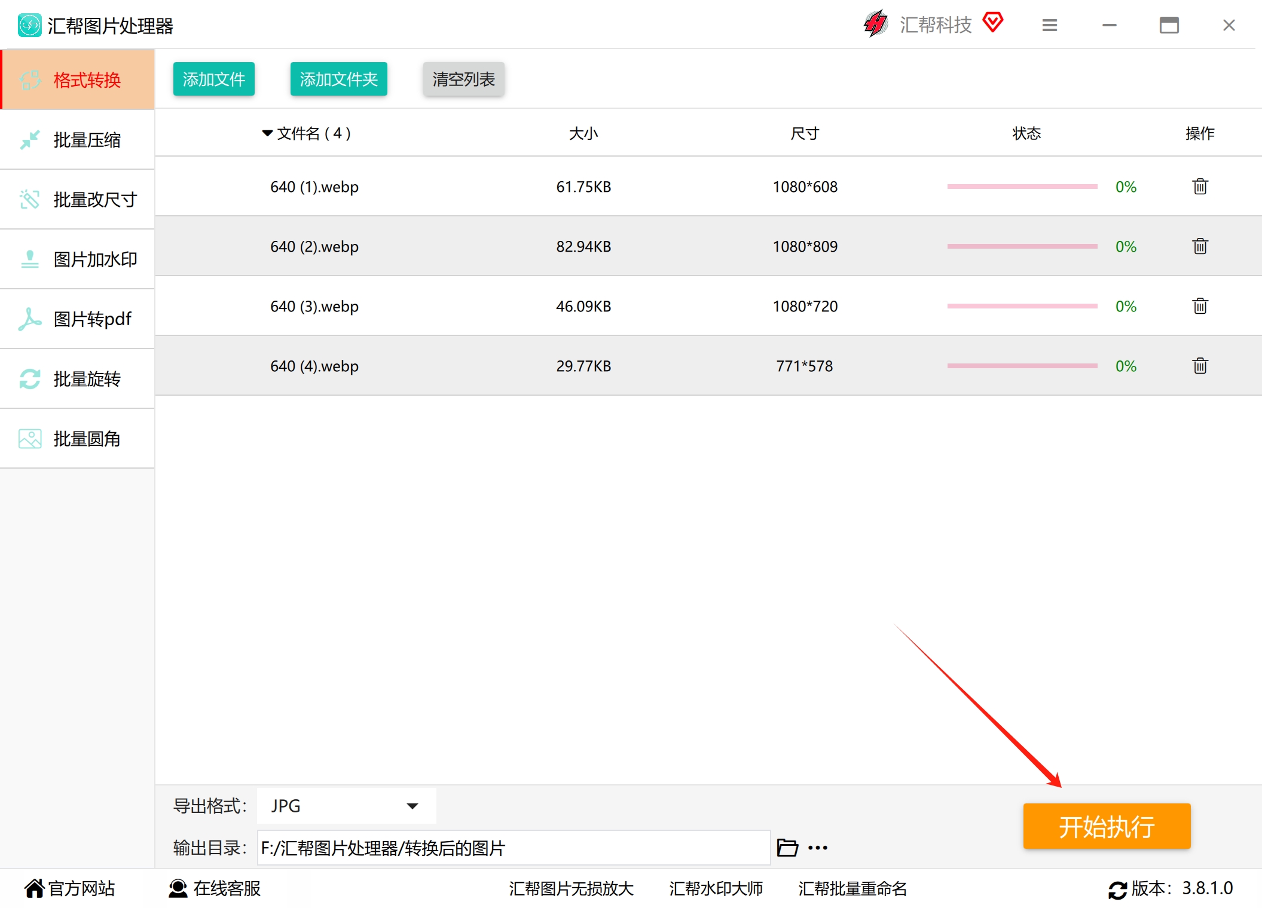Remove 640 (4).webp with trash icon
This screenshot has height=908, width=1262.
pyautogui.click(x=1200, y=366)
